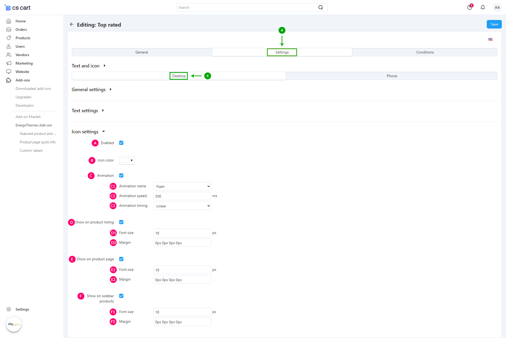The image size is (506, 338).
Task: Open the Animation timing Linear dropdown
Action: click(182, 206)
